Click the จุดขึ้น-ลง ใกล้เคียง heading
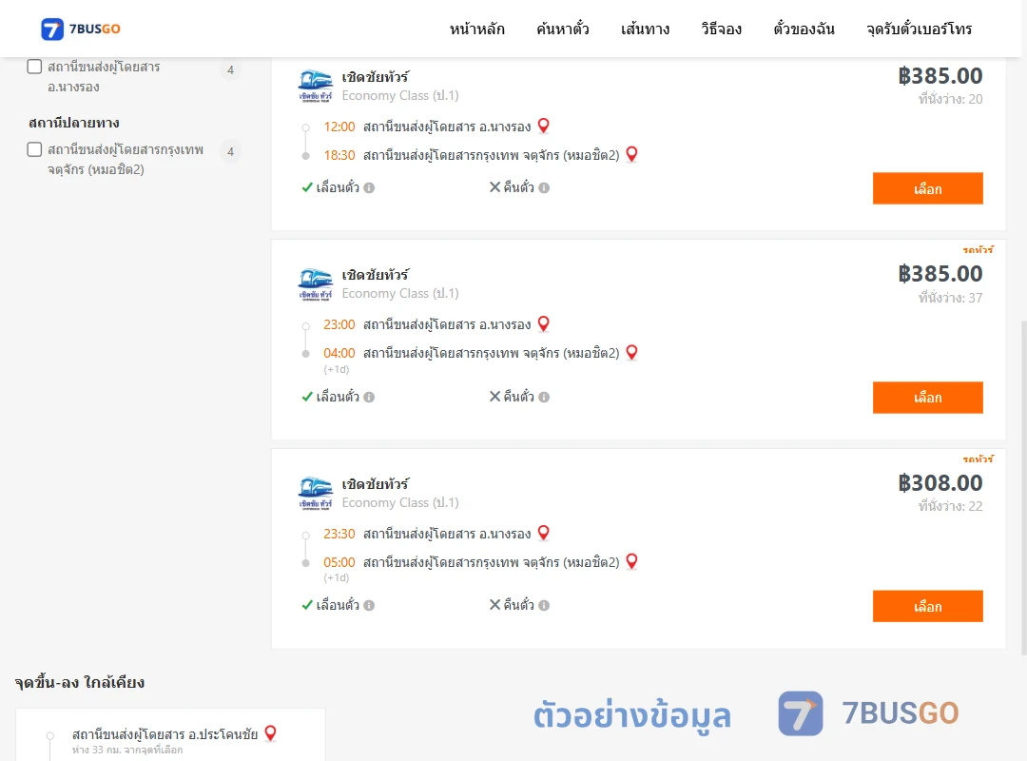 [x=79, y=682]
